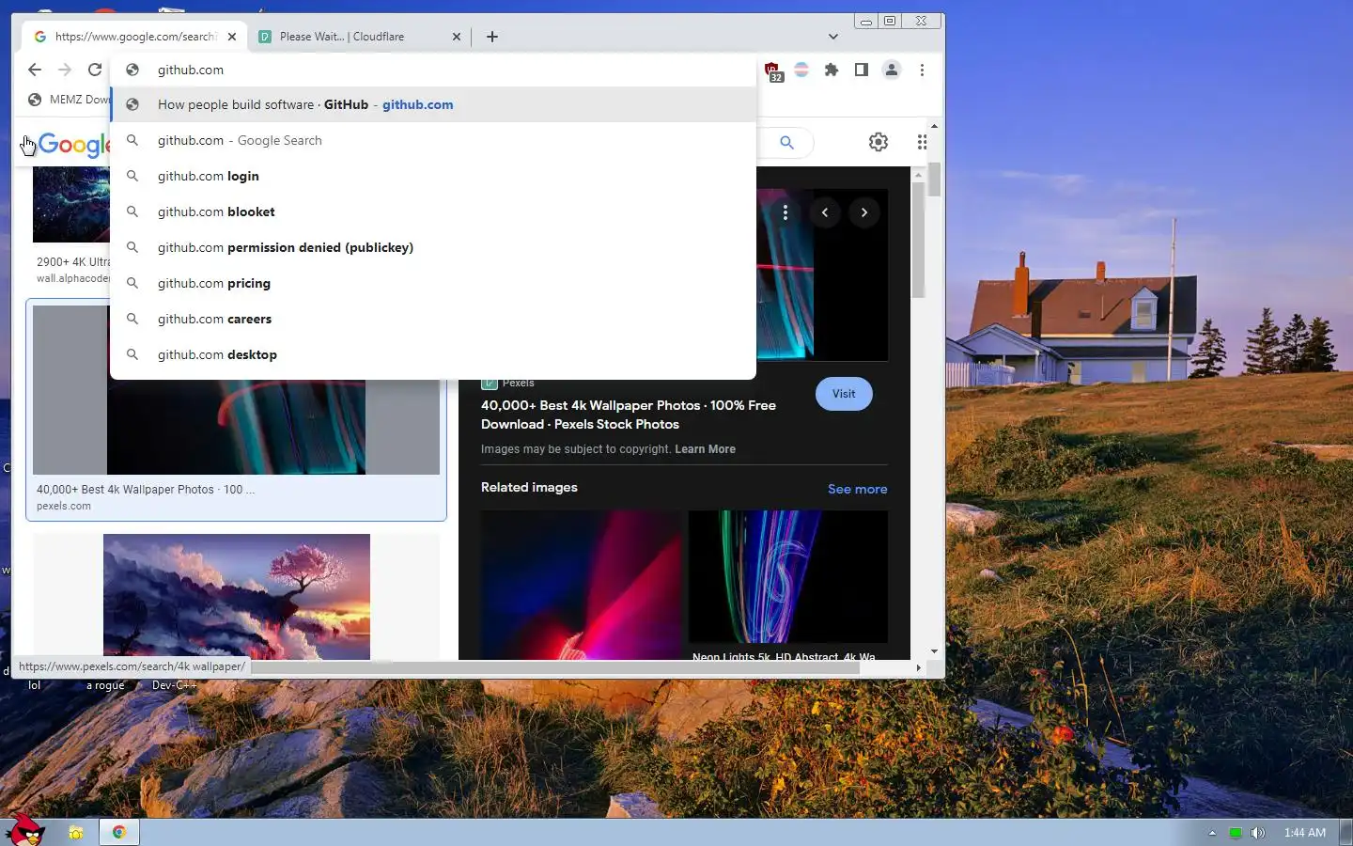Image resolution: width=1353 pixels, height=846 pixels.
Task: Click the See more related images link
Action: [857, 489]
